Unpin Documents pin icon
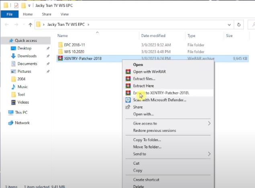The width and height of the screenshot is (255, 188). (x=48, y=63)
